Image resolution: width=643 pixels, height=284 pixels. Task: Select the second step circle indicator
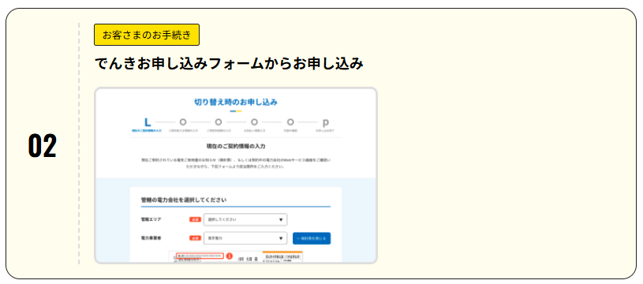pyautogui.click(x=183, y=122)
